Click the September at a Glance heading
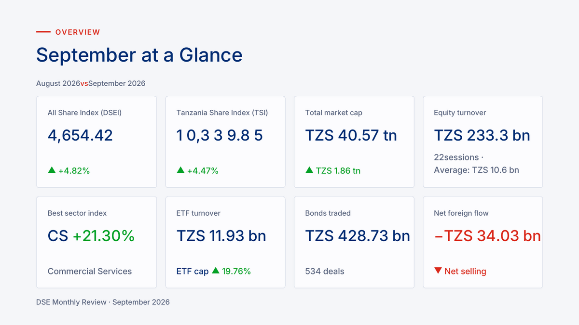The image size is (579, 325). 139,55
